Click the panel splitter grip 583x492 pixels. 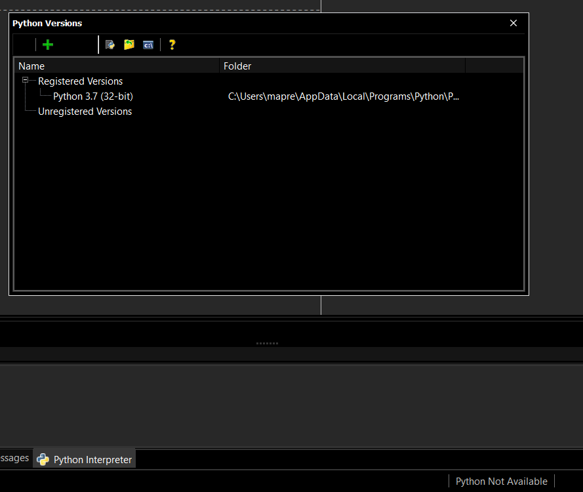point(267,342)
